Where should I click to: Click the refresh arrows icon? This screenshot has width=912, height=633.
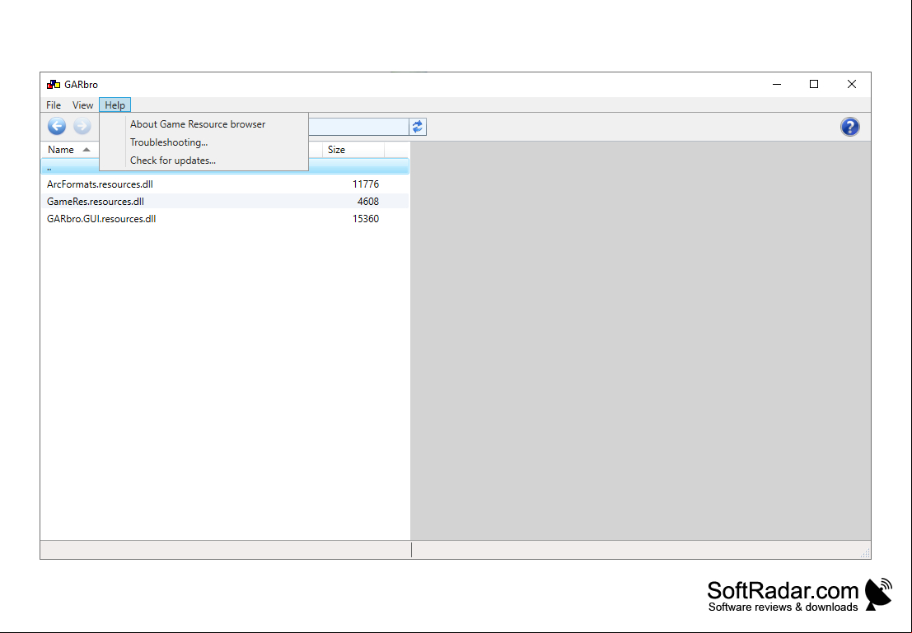(418, 127)
